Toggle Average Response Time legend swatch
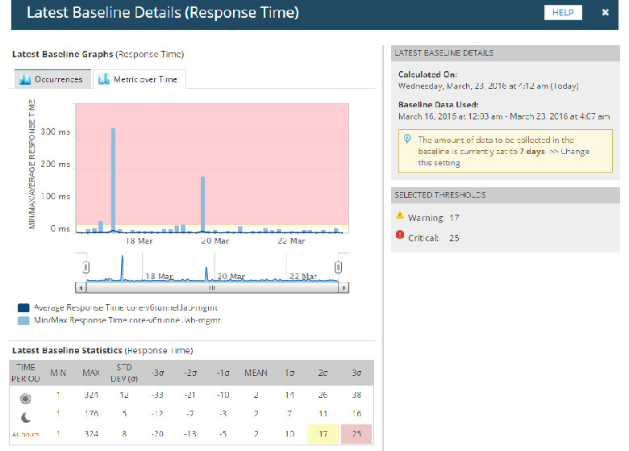629x451 pixels. tap(23, 308)
